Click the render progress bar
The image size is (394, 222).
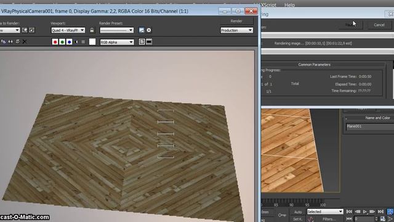point(328,35)
